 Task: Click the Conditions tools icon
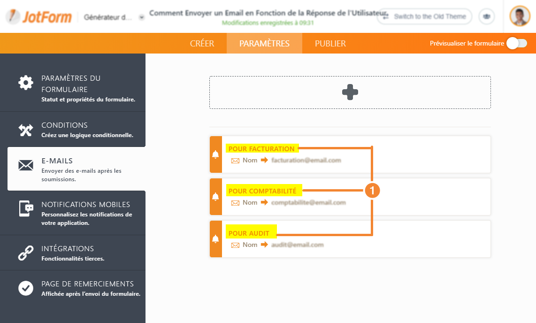26,130
